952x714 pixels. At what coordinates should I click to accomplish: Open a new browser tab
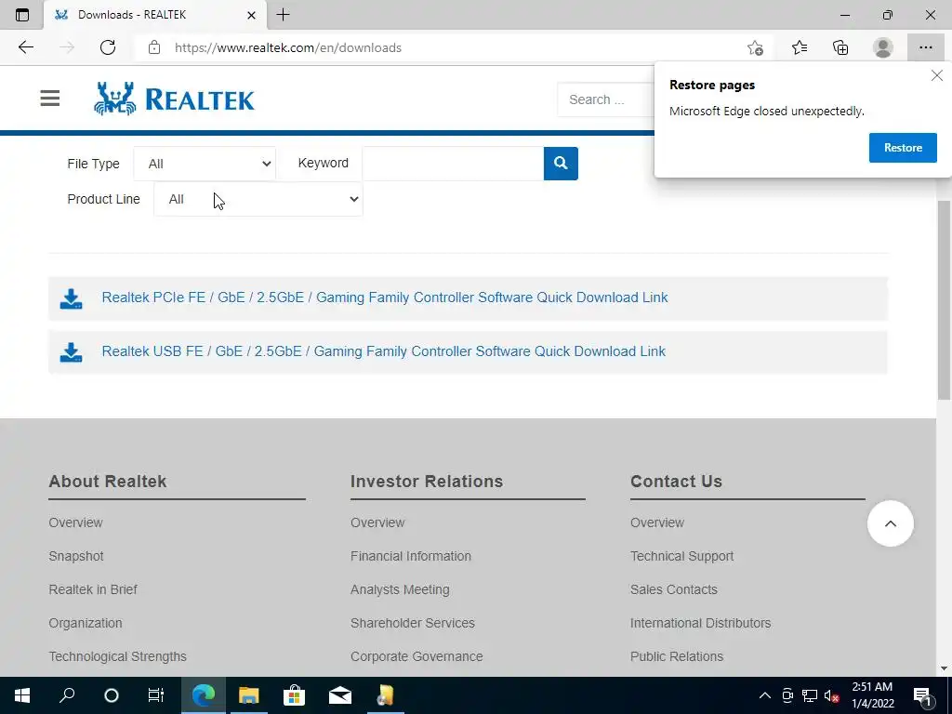(x=283, y=15)
